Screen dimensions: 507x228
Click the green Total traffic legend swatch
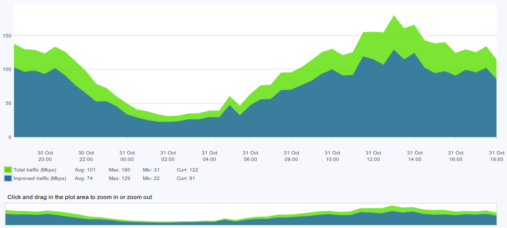pyautogui.click(x=8, y=169)
